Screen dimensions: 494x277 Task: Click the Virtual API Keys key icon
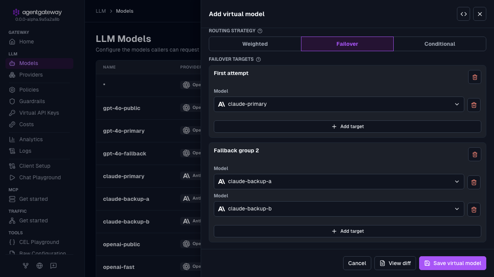click(x=12, y=113)
